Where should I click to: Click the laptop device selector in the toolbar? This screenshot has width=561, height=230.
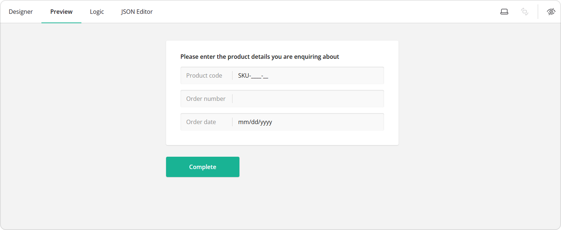[x=504, y=11]
